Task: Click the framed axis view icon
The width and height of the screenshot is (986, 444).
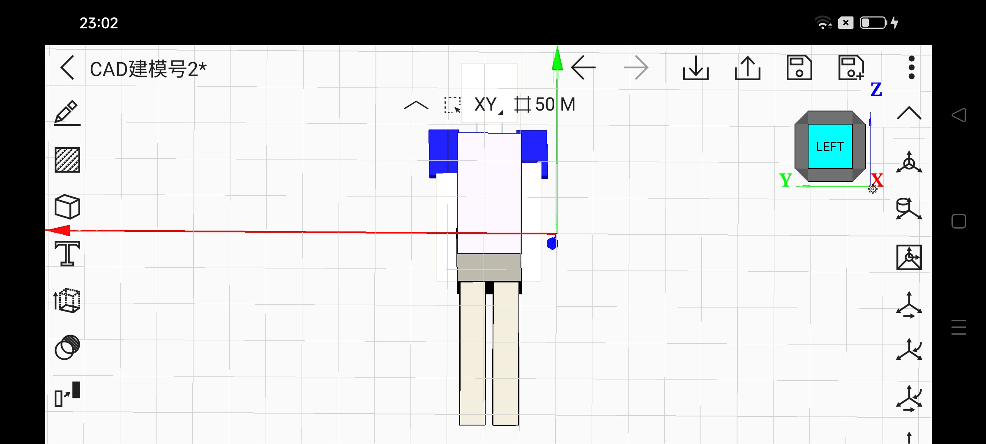Action: [x=909, y=257]
